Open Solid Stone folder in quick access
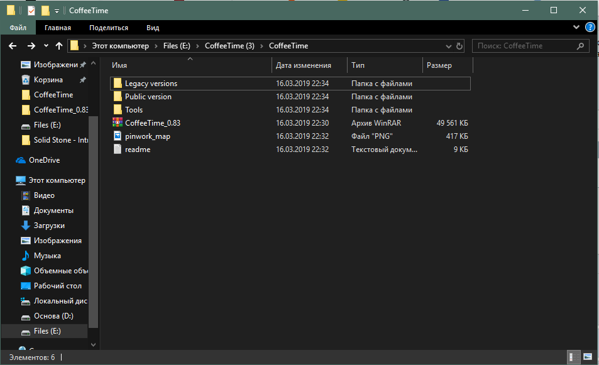Image resolution: width=599 pixels, height=365 pixels. tap(54, 140)
